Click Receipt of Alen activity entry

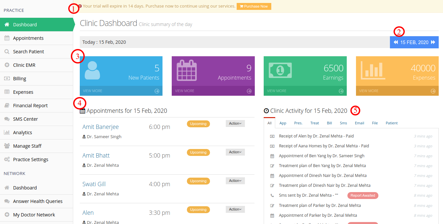[x=316, y=136]
